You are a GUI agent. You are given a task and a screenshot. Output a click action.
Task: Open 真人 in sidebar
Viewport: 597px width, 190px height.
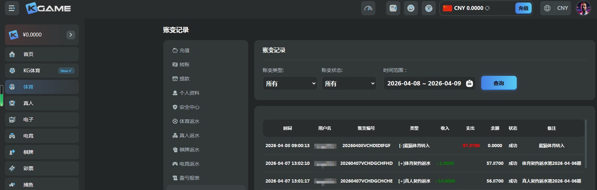coord(42,103)
